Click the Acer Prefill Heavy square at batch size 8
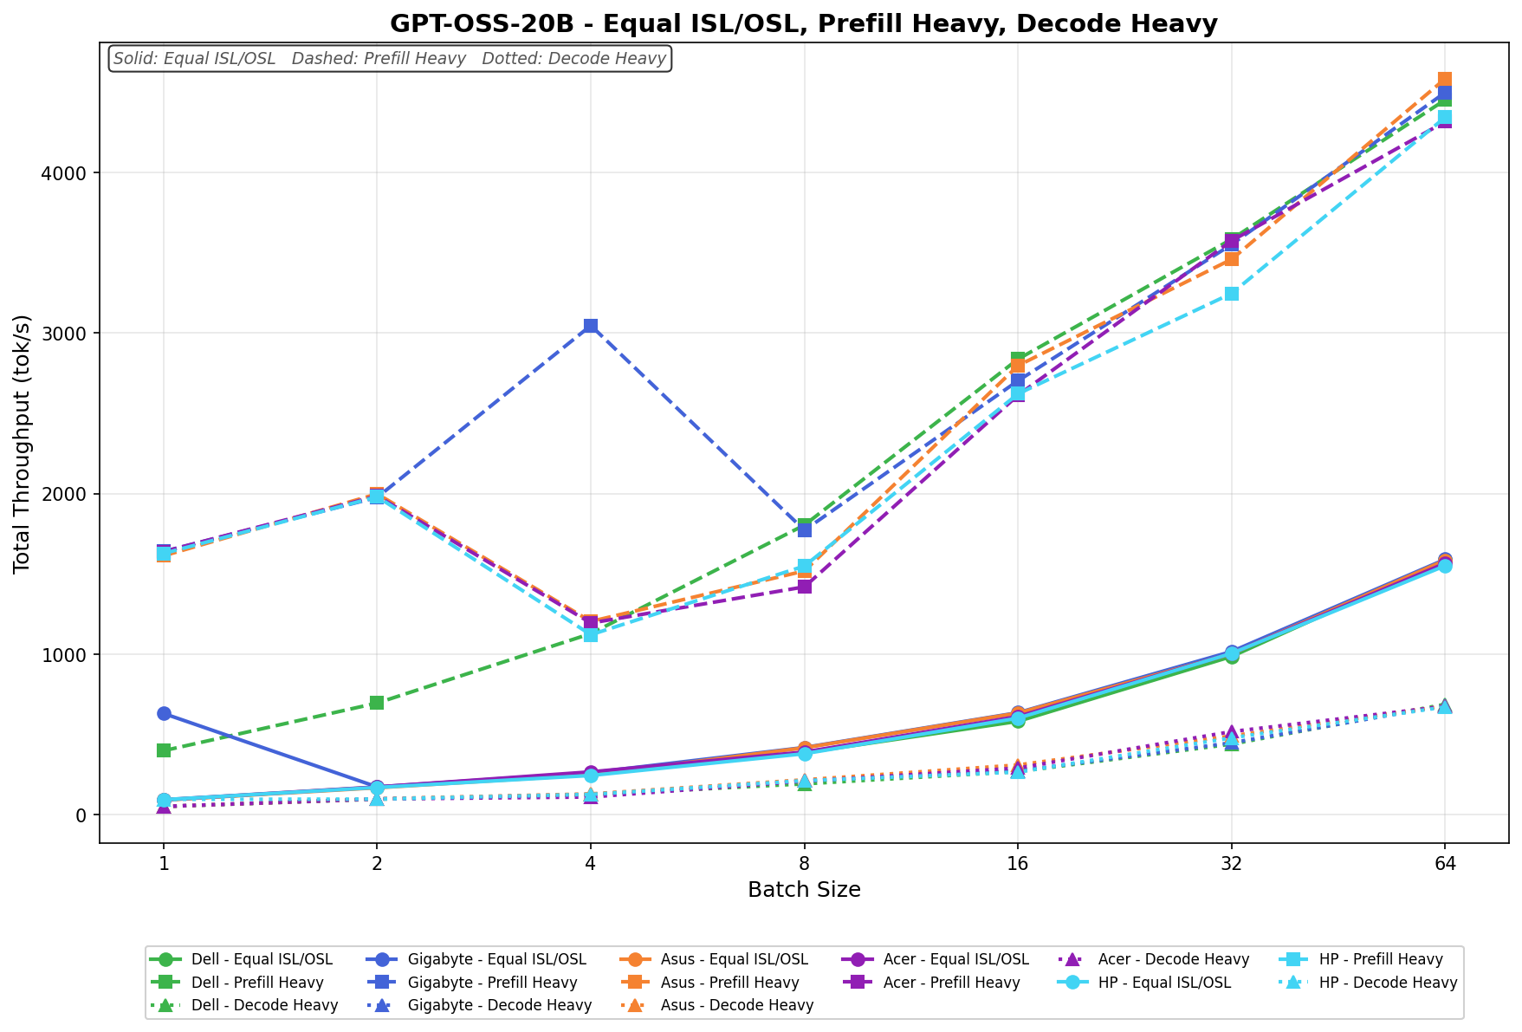This screenshot has height=1032, width=1522. pyautogui.click(x=804, y=587)
